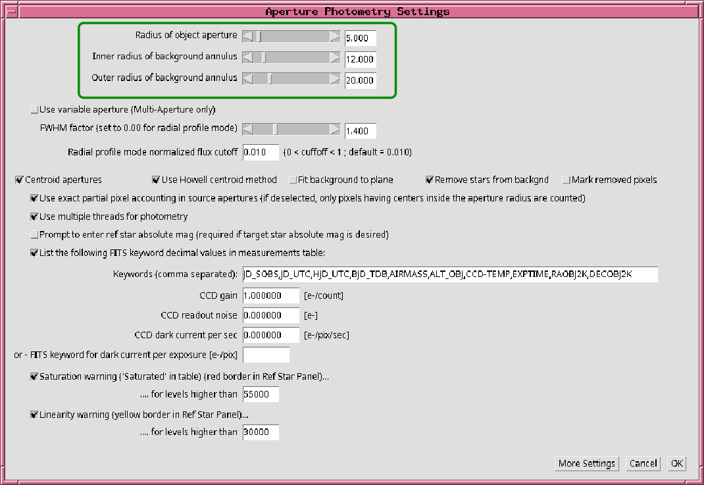Click the CCD gain input field
This screenshot has width=704, height=485.
pyautogui.click(x=271, y=296)
